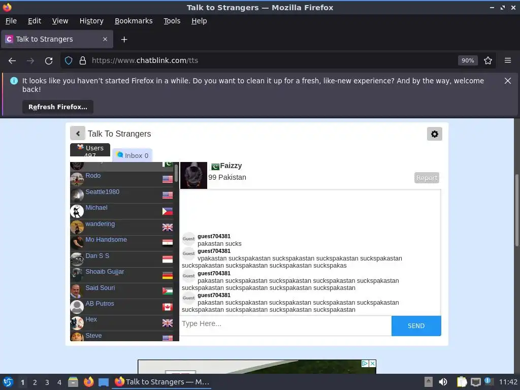This screenshot has height=390, width=520.
Task: Open the Bookmarks menu
Action: (134, 21)
